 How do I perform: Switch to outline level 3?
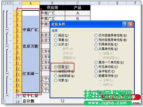(x=11, y=3)
